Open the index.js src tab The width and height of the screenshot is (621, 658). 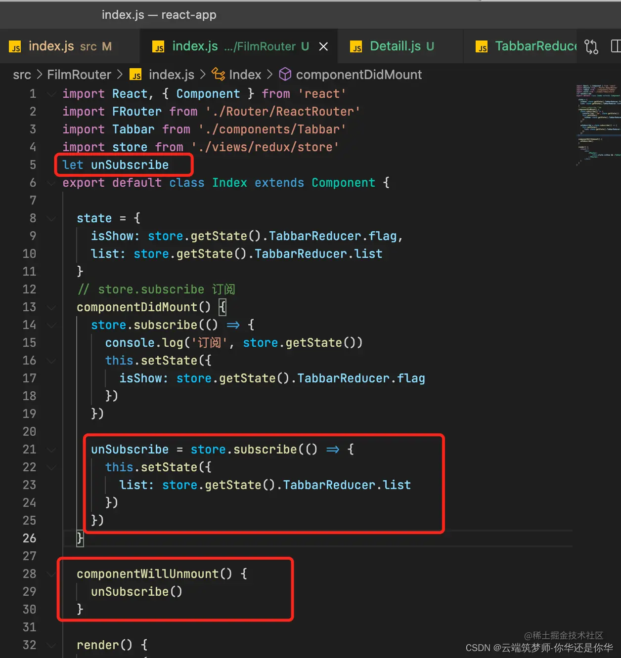coord(69,46)
